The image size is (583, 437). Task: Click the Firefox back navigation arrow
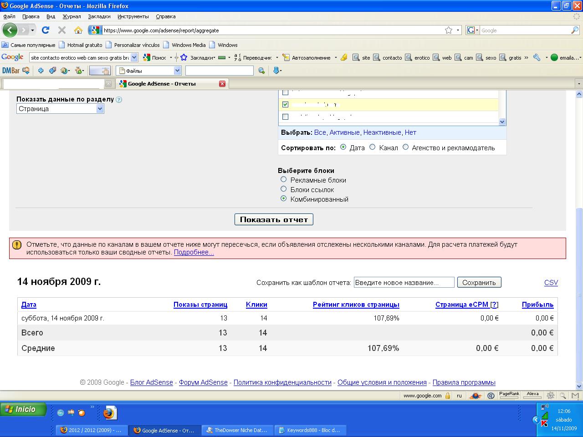click(10, 30)
